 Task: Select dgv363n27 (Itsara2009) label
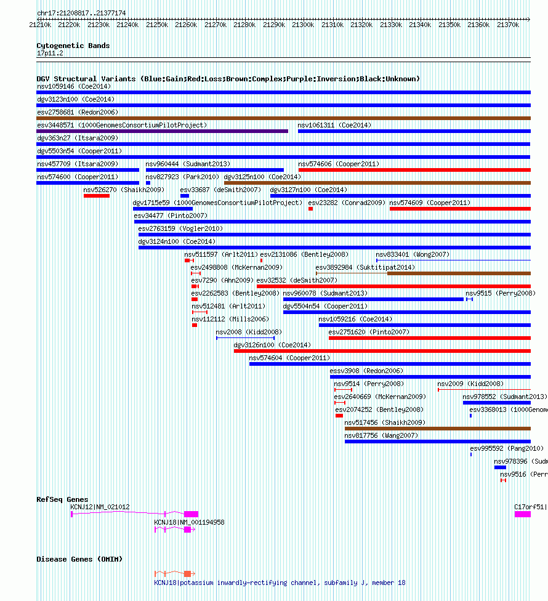(x=78, y=137)
